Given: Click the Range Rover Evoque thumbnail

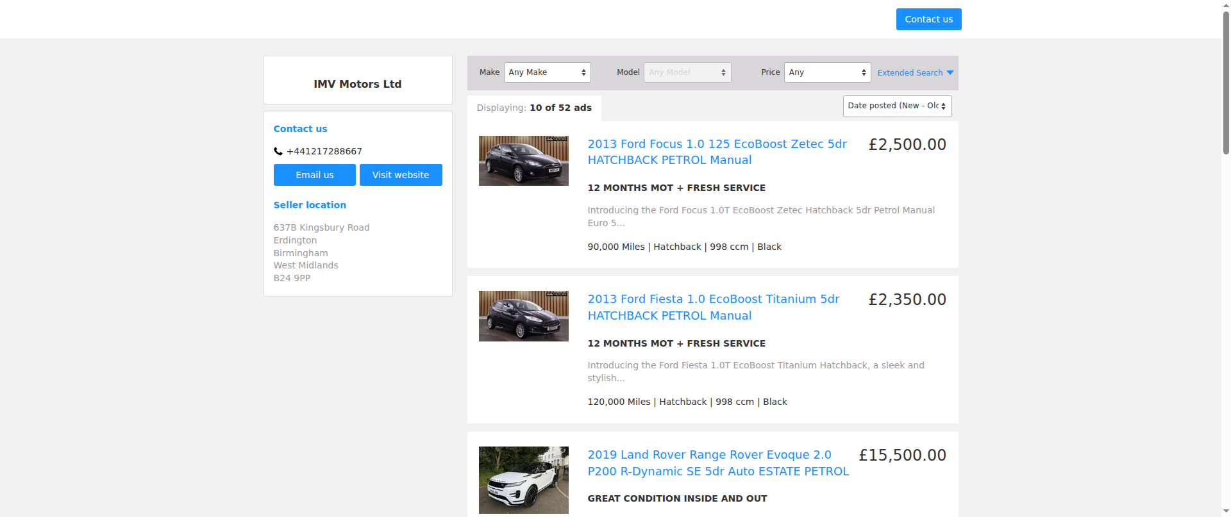Looking at the screenshot, I should click(524, 480).
